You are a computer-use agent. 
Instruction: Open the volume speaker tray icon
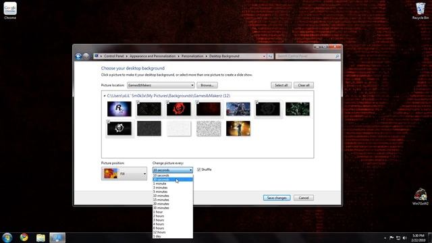tap(405, 238)
